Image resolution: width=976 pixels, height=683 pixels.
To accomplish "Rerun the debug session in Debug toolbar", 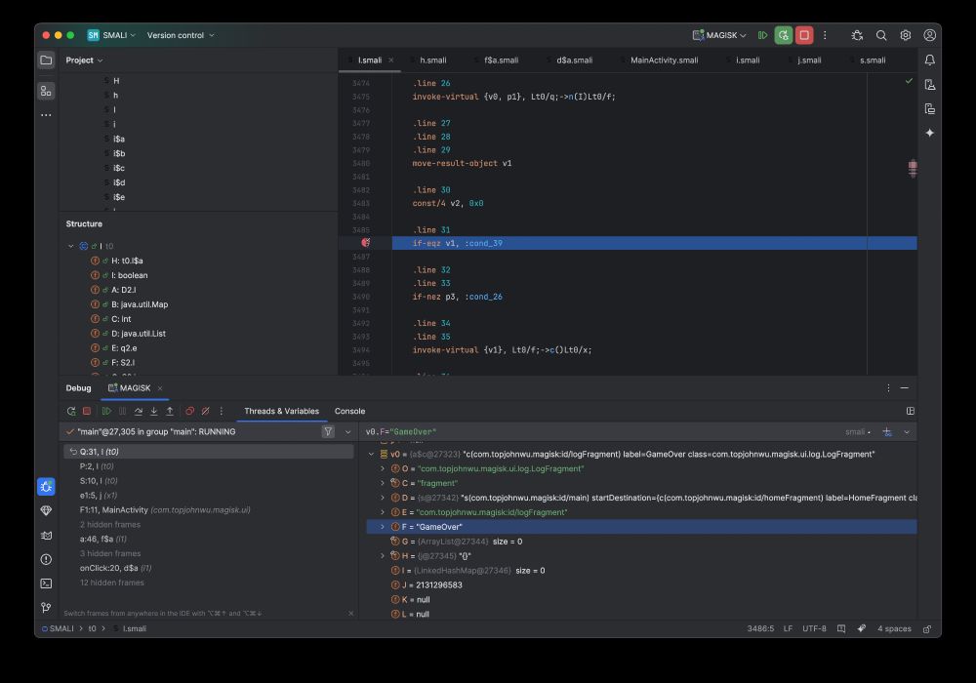I will click(71, 411).
